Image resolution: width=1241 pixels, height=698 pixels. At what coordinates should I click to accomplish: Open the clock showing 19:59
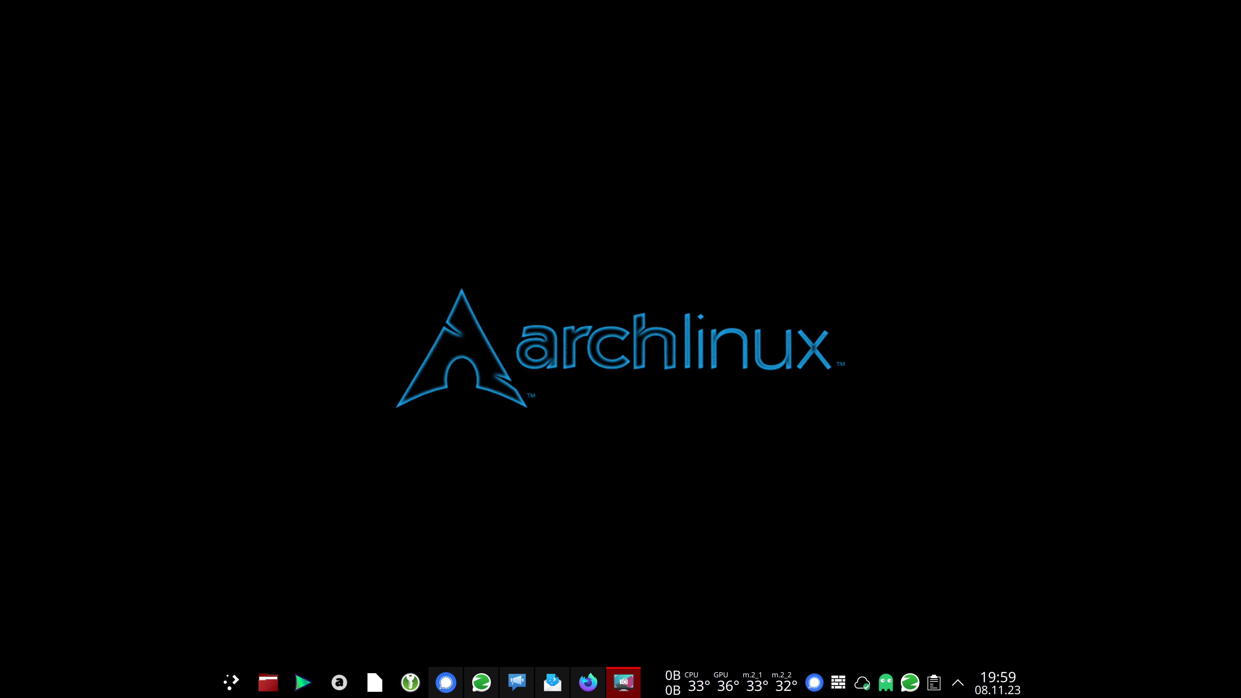point(997,682)
